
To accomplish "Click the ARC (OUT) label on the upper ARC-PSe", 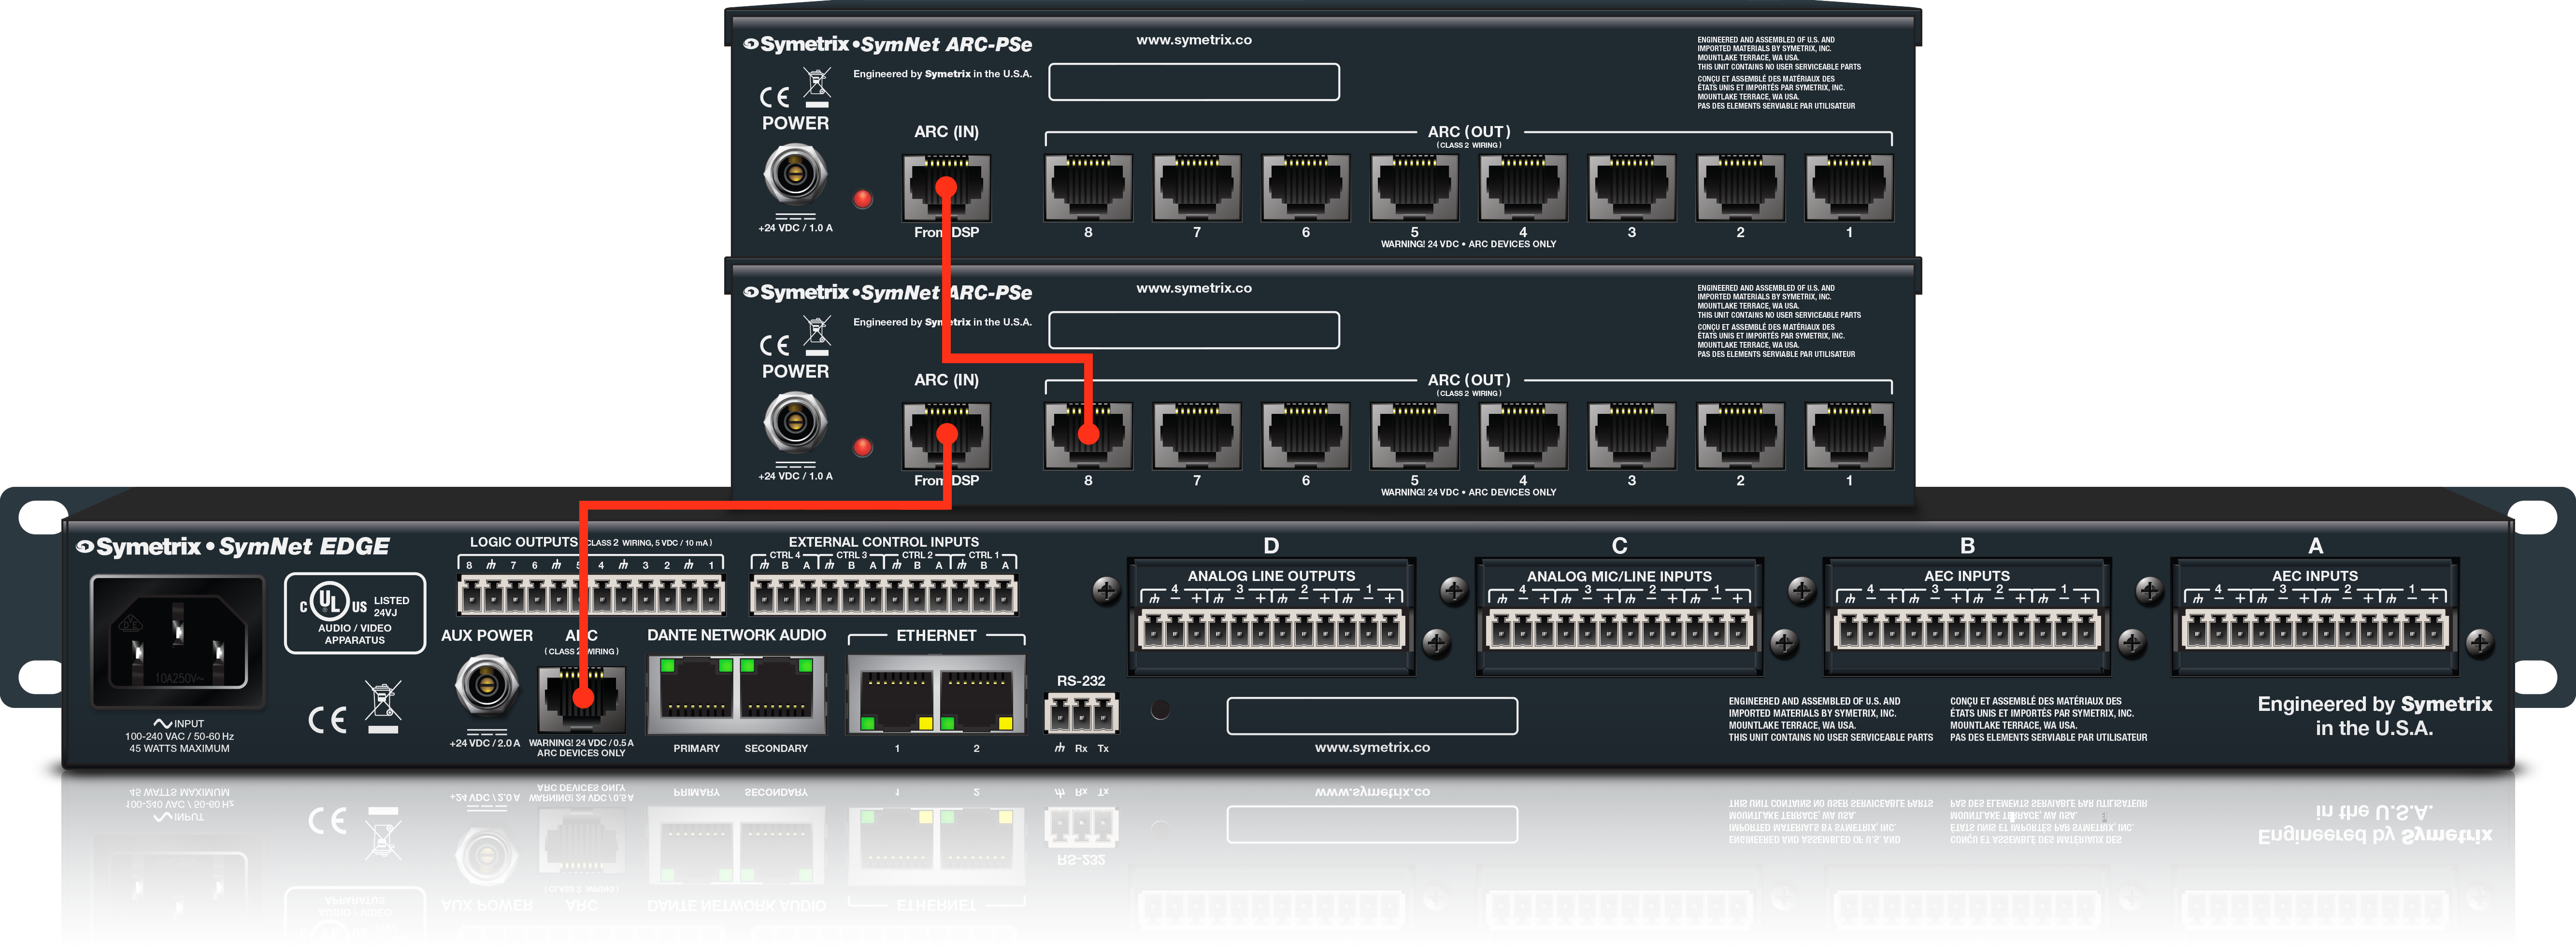I will click(1469, 131).
